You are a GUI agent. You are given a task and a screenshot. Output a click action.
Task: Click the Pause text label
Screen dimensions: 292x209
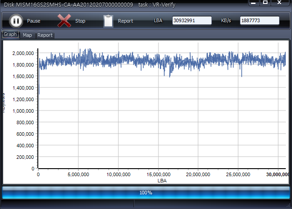point(33,21)
